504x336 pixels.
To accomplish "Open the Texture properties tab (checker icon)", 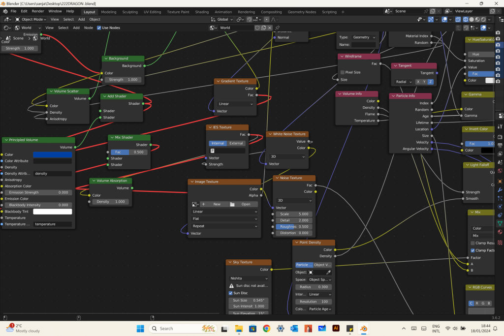I will click(x=500, y=243).
